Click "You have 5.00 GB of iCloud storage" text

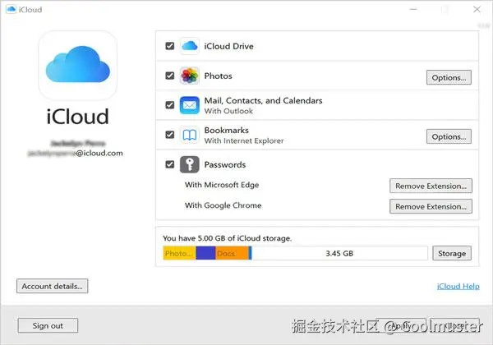227,238
